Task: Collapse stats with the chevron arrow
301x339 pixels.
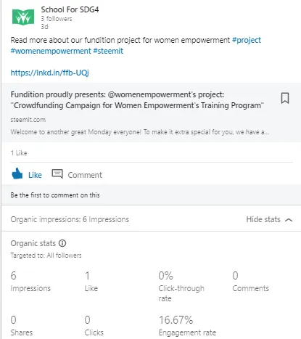Action: [289, 220]
